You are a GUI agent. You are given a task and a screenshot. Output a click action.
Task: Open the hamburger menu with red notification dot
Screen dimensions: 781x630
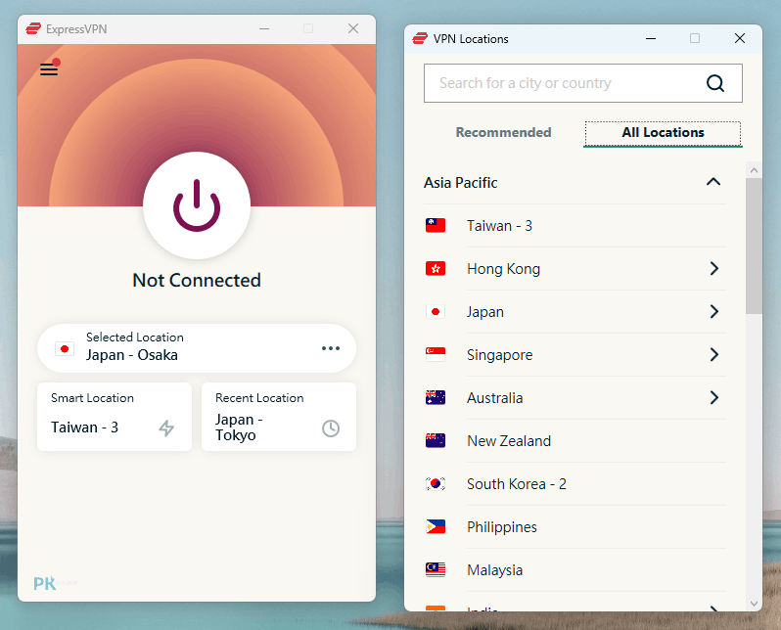point(50,68)
